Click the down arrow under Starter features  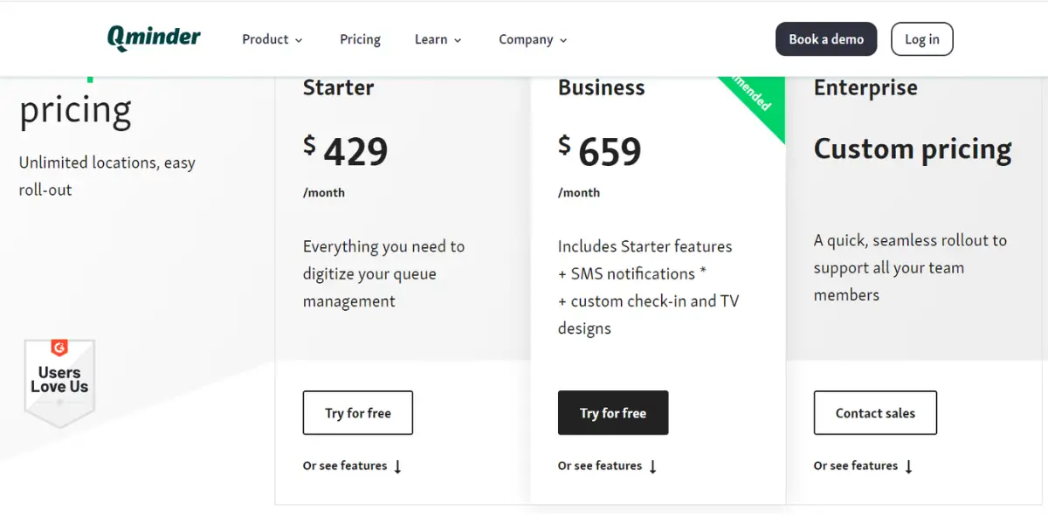tap(398, 466)
